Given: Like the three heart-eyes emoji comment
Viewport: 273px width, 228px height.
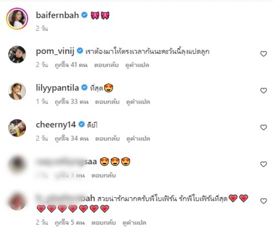Looking at the screenshot, I should coord(263,164).
